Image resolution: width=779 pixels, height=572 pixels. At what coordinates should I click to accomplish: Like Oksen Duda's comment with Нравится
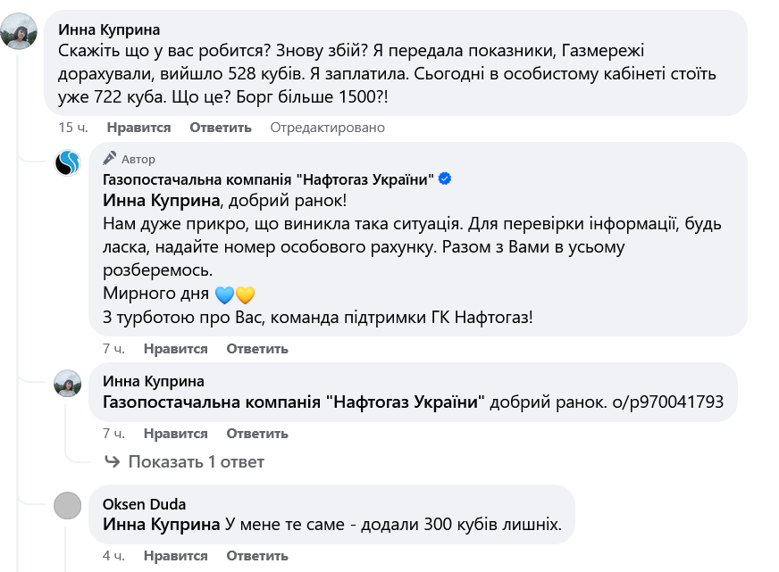pos(175,556)
